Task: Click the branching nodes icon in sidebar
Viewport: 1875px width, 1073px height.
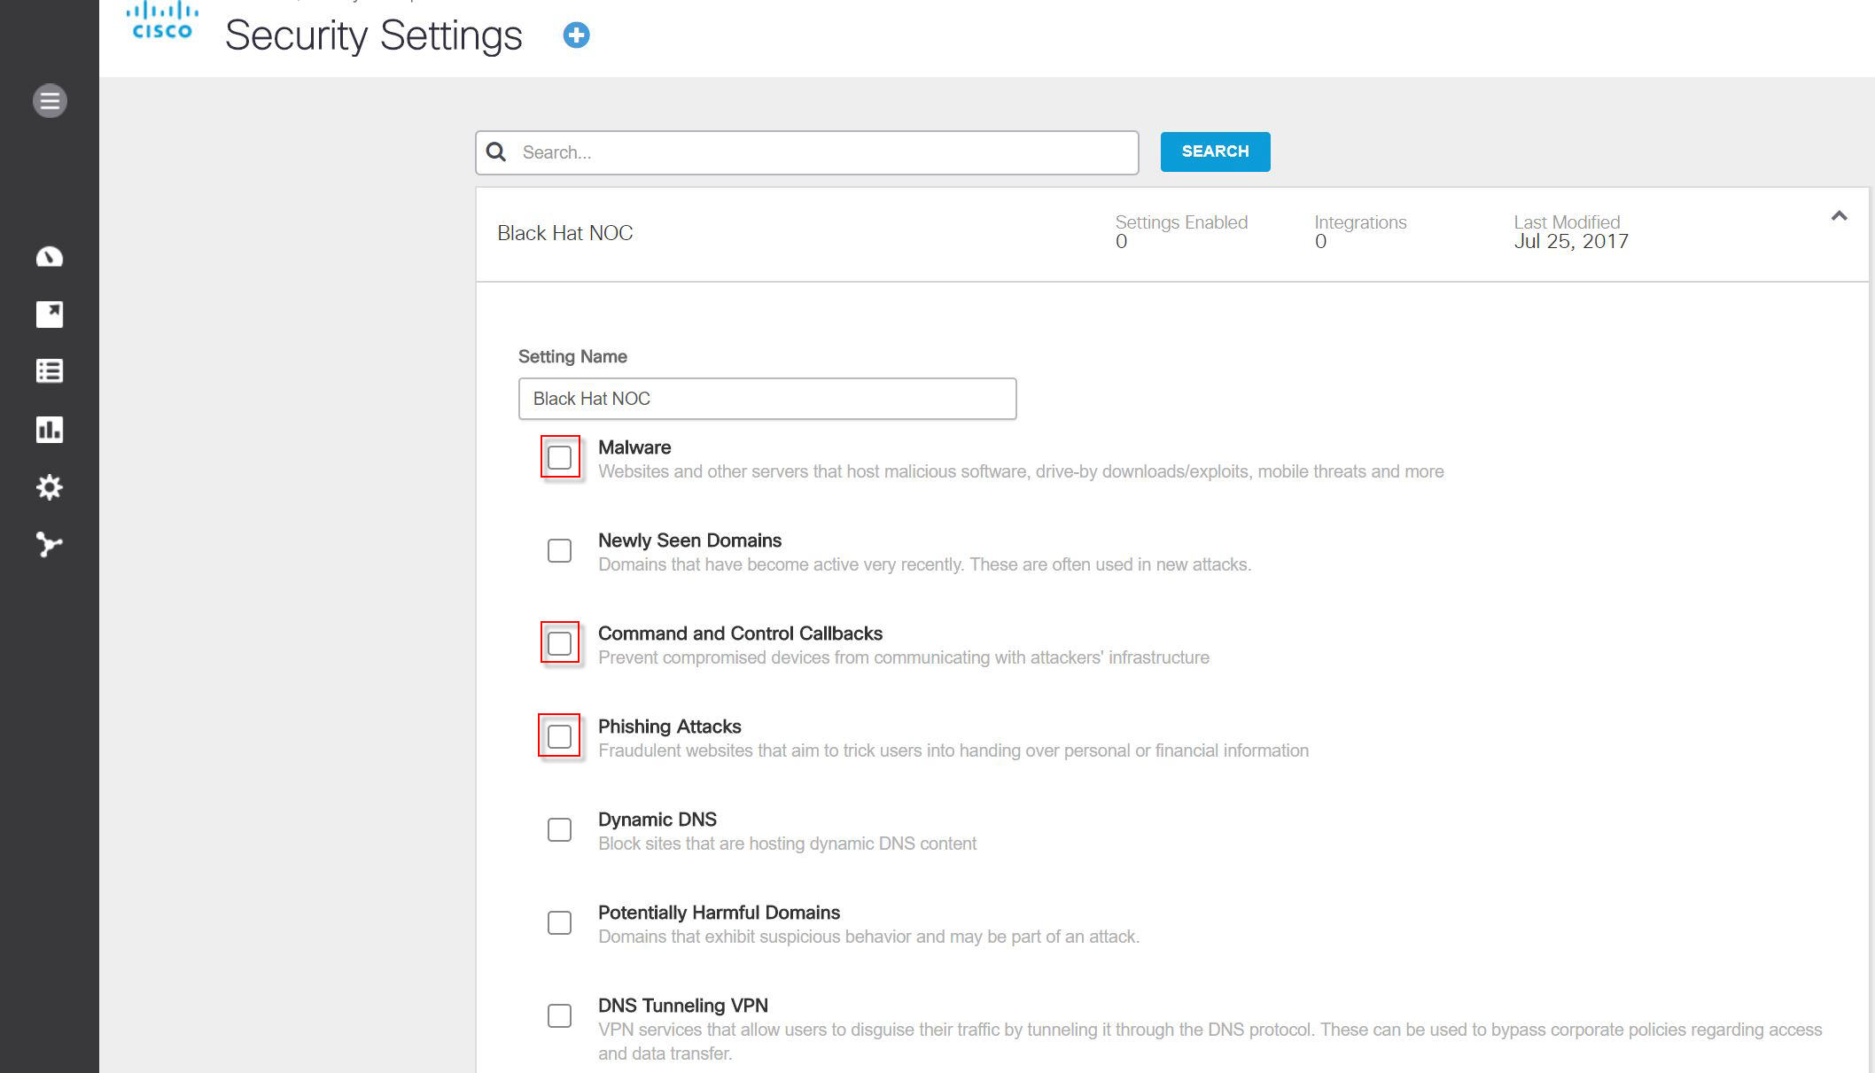Action: (x=50, y=544)
